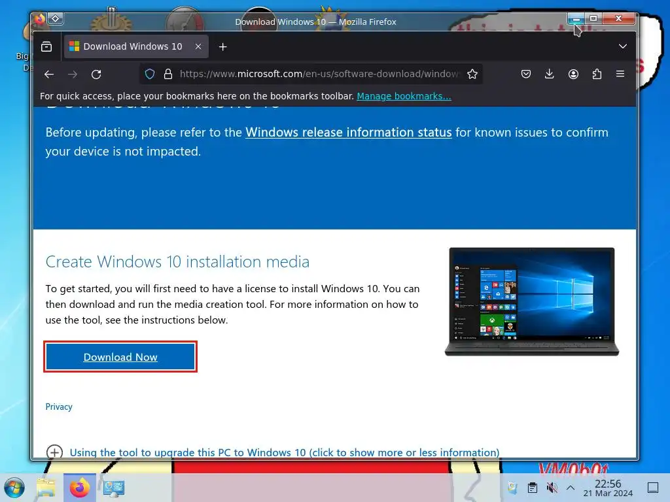Close the Download Windows 10 tab
Viewport: 670px width, 502px height.
tap(198, 46)
